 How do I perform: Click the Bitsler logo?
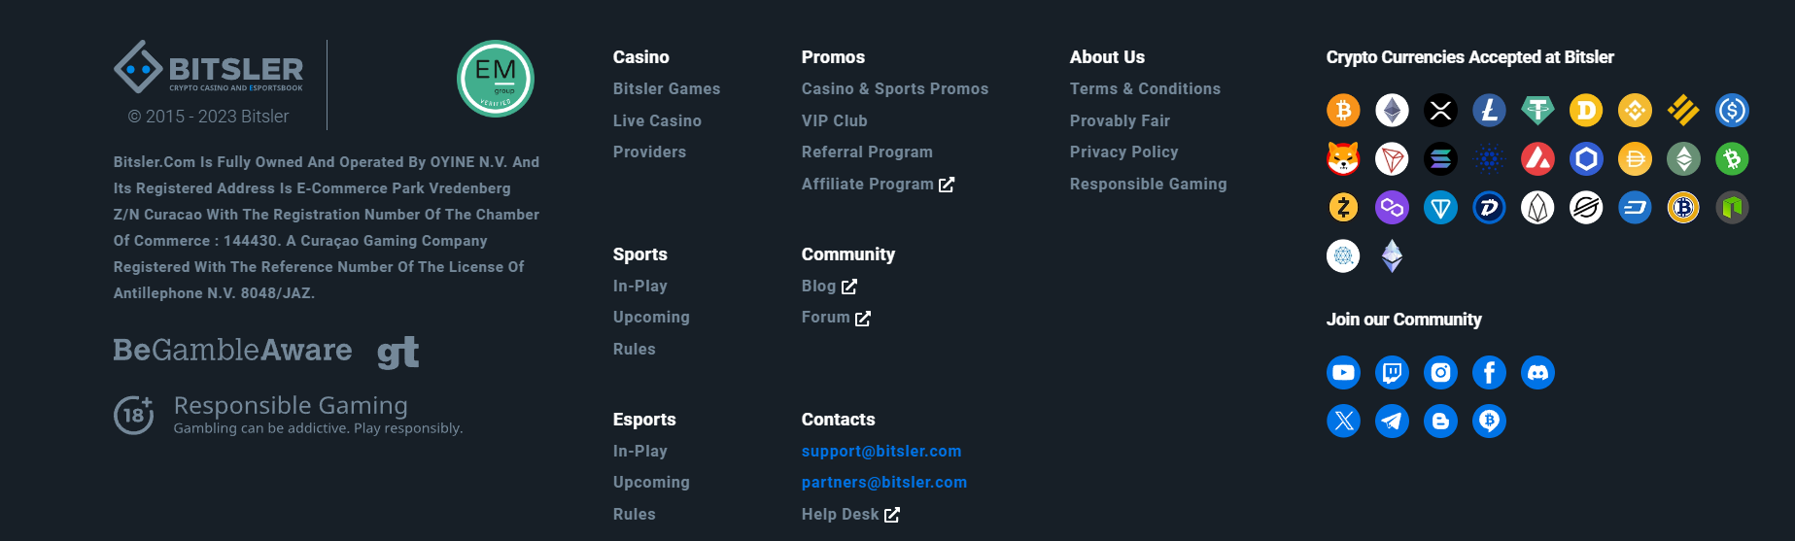209,68
